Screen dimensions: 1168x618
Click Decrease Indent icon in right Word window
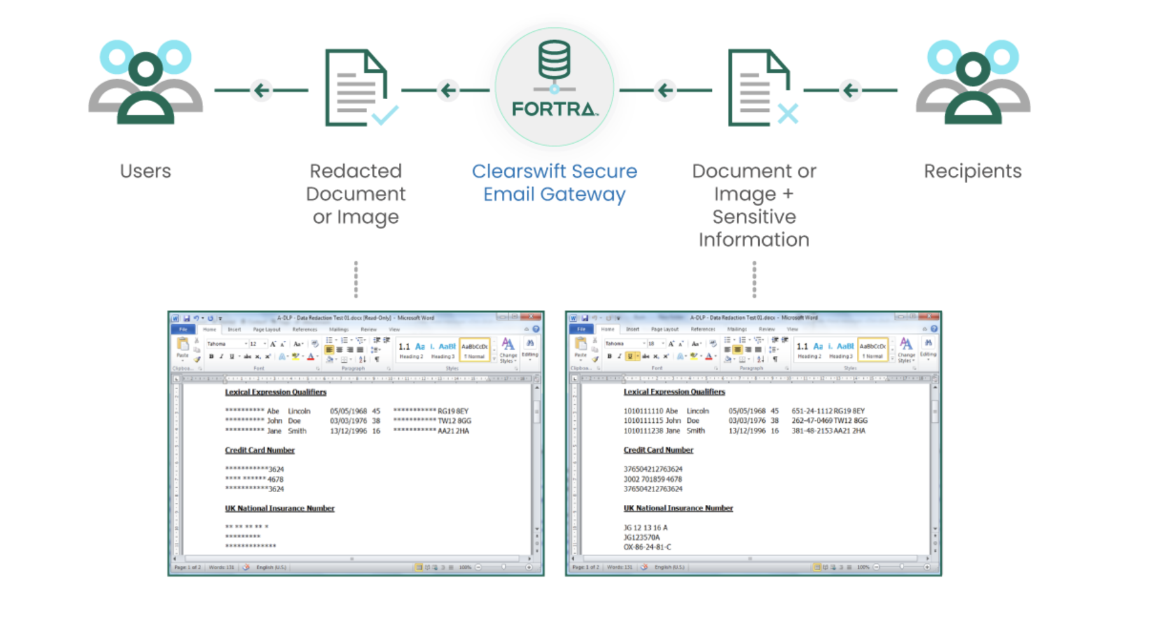775,340
